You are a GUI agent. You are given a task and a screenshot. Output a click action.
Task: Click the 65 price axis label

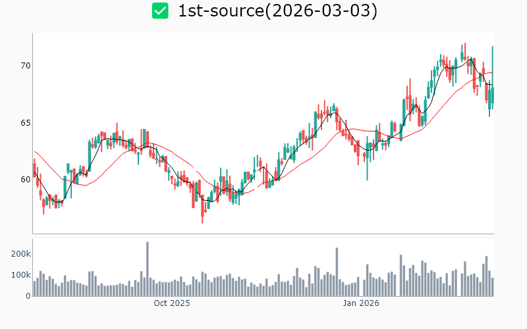[24, 122]
